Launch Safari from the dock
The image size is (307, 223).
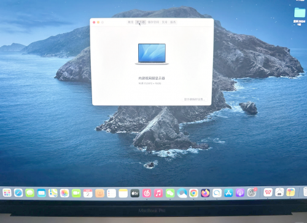pos(18,193)
